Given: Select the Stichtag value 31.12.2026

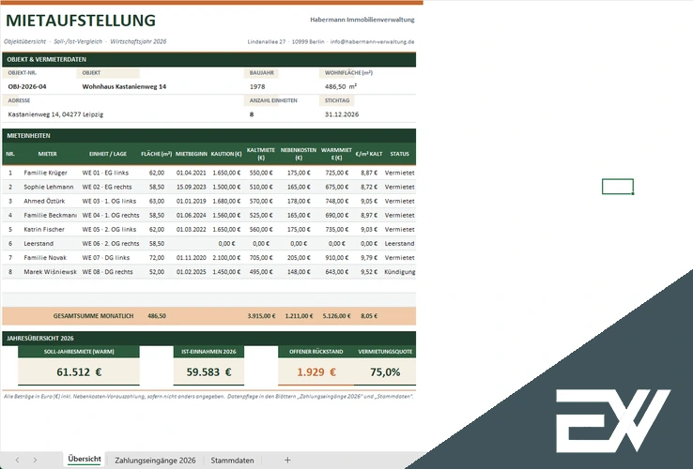Looking at the screenshot, I should (x=342, y=114).
